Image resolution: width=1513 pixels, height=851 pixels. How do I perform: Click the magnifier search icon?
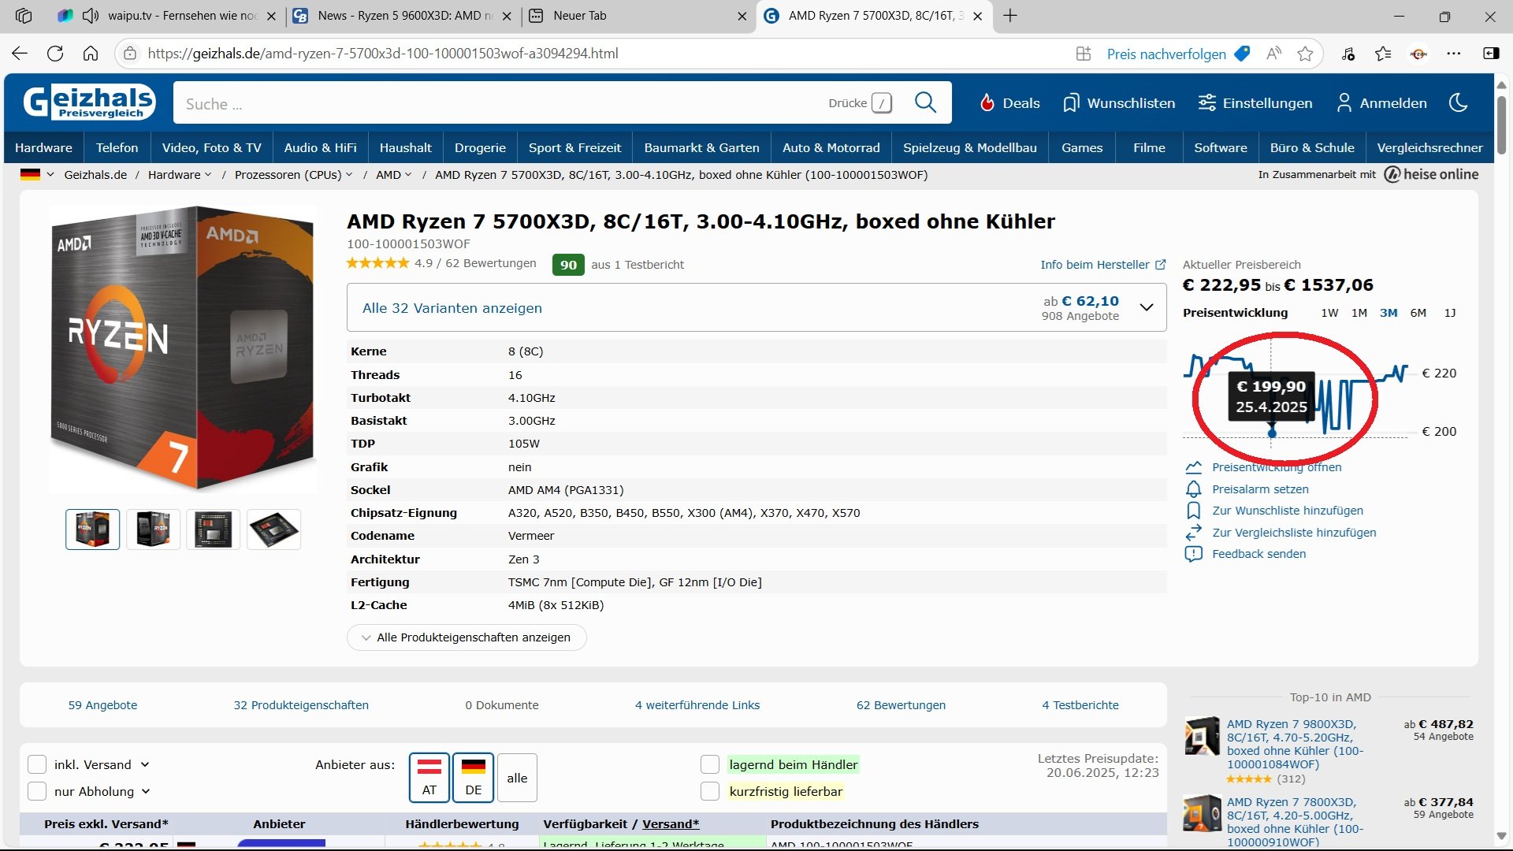[925, 102]
